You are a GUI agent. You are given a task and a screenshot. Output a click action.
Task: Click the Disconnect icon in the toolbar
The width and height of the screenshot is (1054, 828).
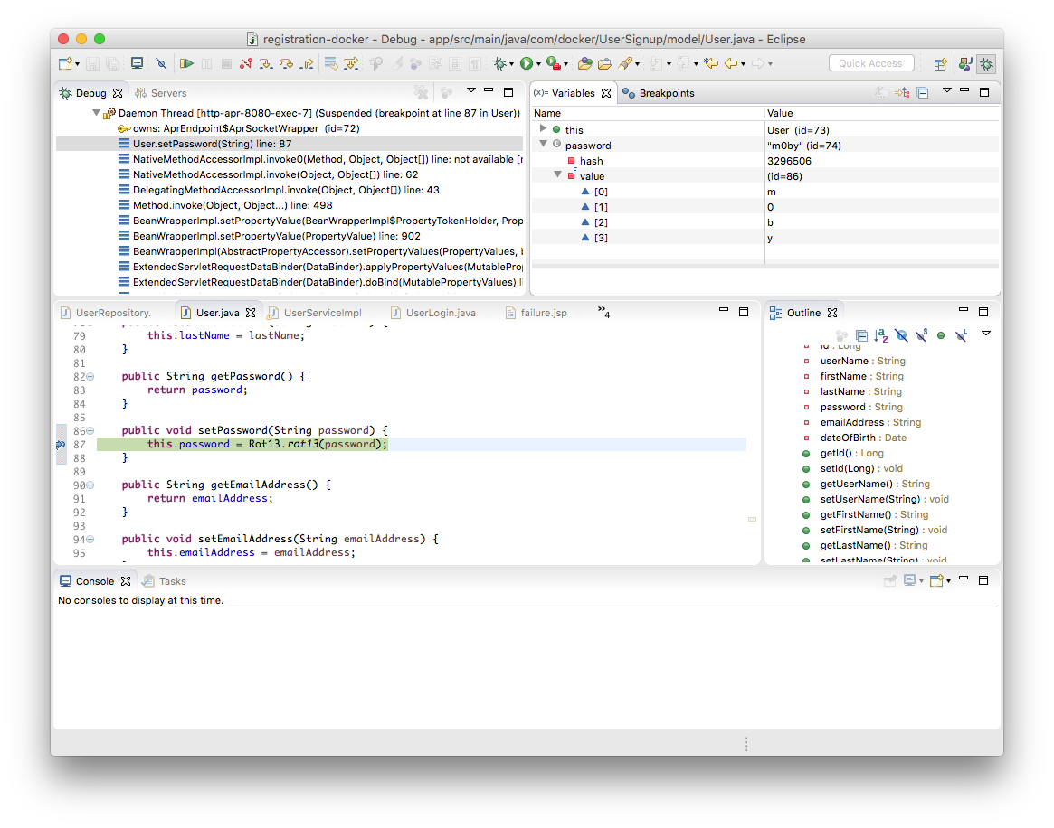point(246,63)
